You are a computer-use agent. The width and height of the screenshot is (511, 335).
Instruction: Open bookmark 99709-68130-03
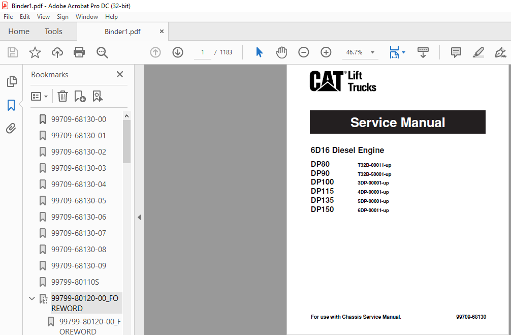pos(79,168)
